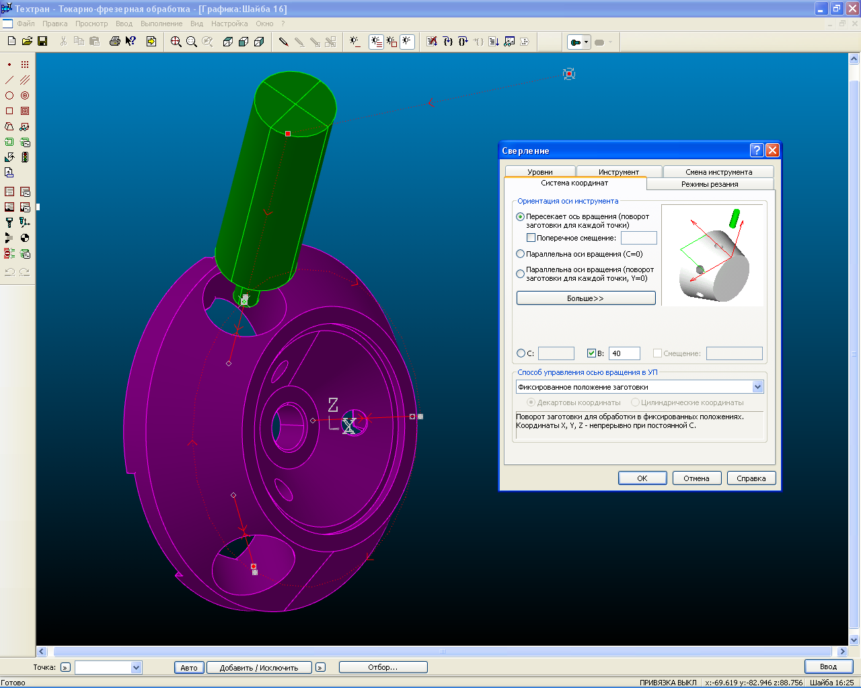
Task: Click the B: value input field
Action: [x=624, y=353]
